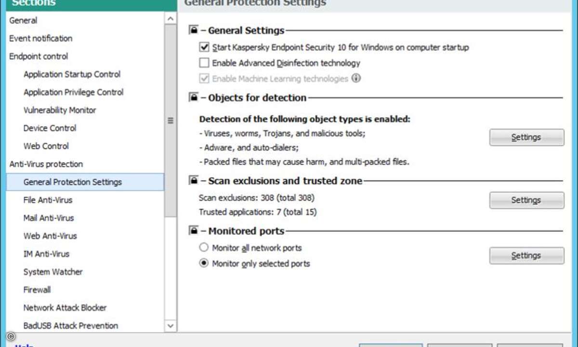
Task: Toggle the Enable Machine Learning technologies checkbox
Action: 204,78
